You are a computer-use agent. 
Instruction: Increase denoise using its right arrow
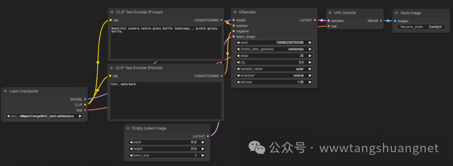pyautogui.click(x=310, y=82)
